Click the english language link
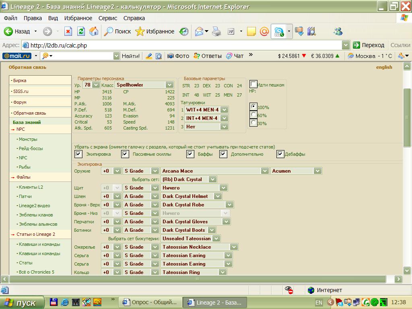412x309 pixels. (384, 67)
